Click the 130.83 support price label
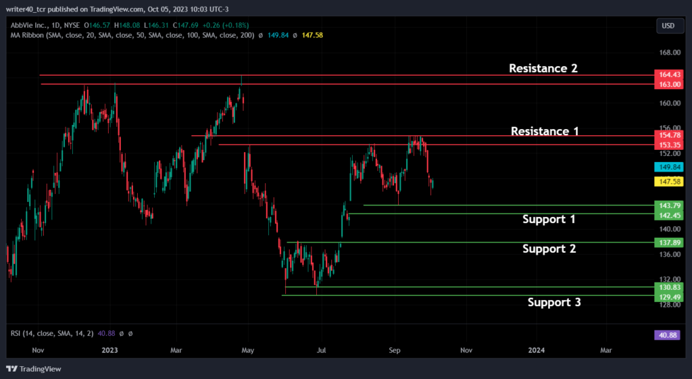The image size is (692, 379). [x=669, y=287]
